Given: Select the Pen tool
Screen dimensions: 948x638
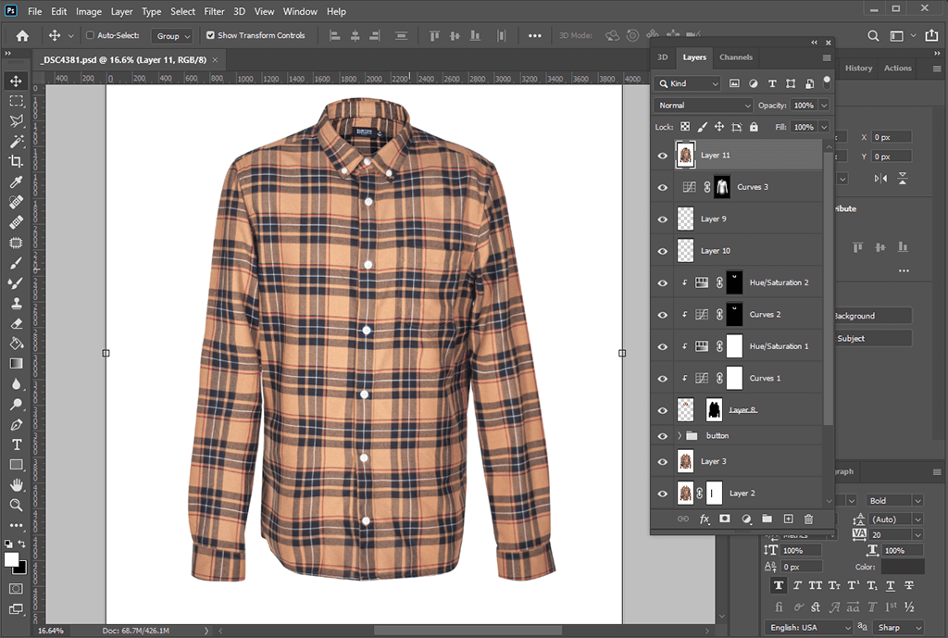Looking at the screenshot, I should click(x=17, y=424).
